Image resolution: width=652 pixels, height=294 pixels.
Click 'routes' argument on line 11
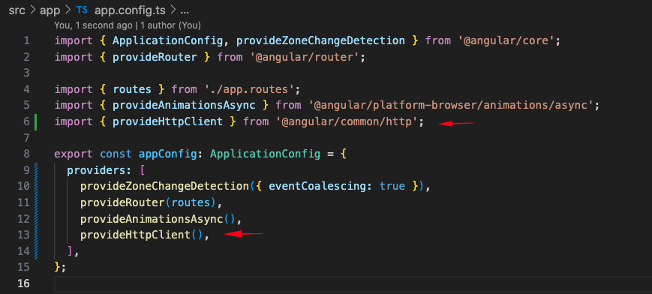coord(191,202)
